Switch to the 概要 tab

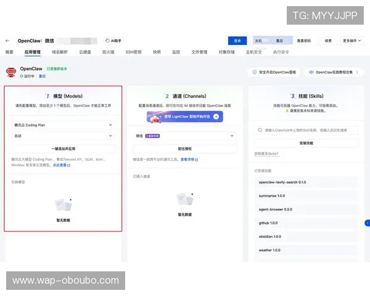[x=9, y=52]
